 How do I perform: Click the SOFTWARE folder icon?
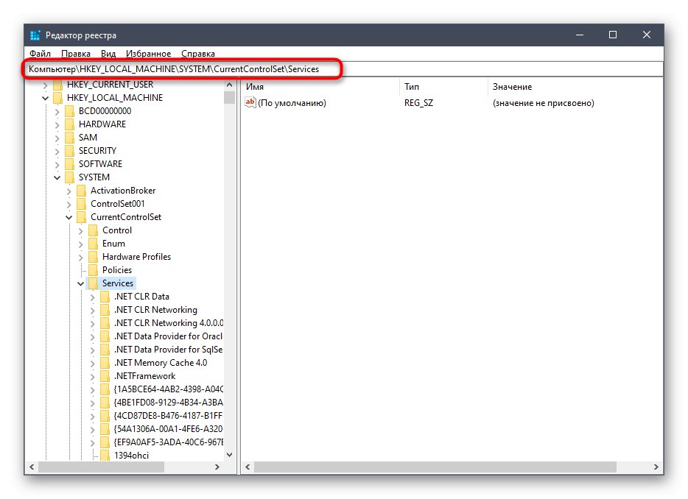coord(69,164)
